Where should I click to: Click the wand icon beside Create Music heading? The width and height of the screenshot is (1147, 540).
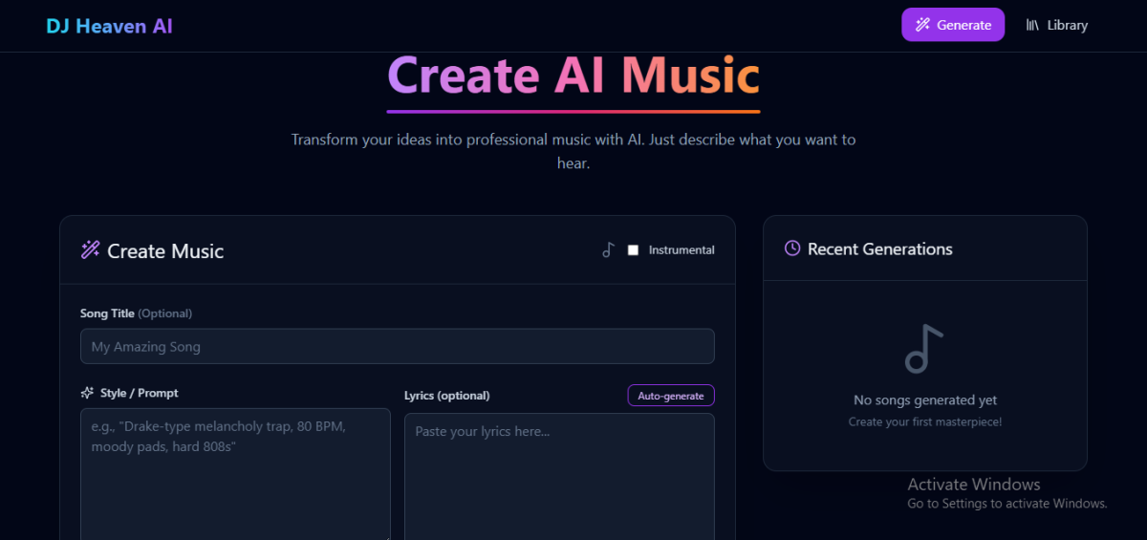click(x=91, y=250)
